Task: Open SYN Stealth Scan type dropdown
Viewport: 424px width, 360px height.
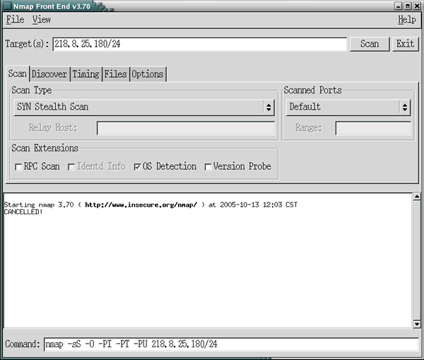Action: point(144,107)
